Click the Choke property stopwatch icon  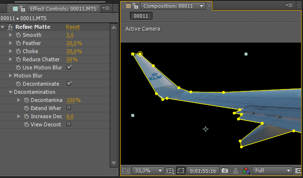pos(18,51)
